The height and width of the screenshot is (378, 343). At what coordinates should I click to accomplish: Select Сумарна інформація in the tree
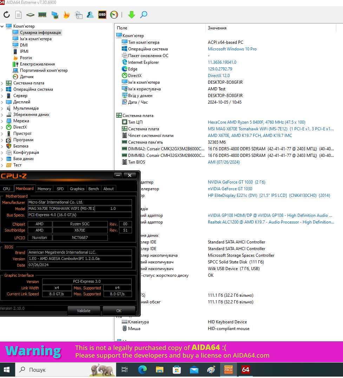pos(37,33)
